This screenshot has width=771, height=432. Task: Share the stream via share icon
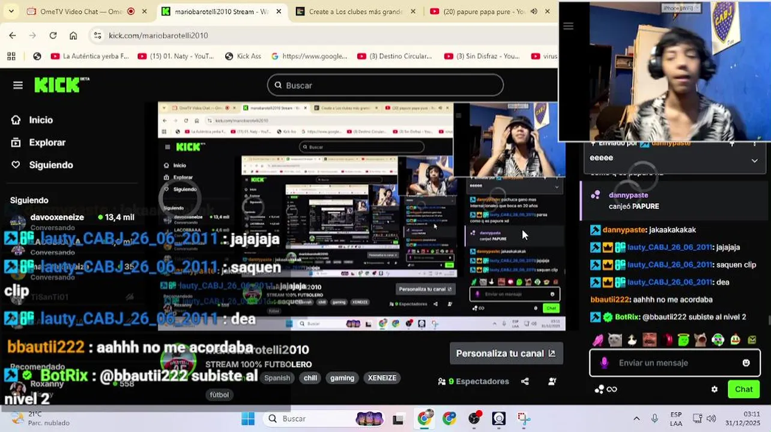(525, 382)
